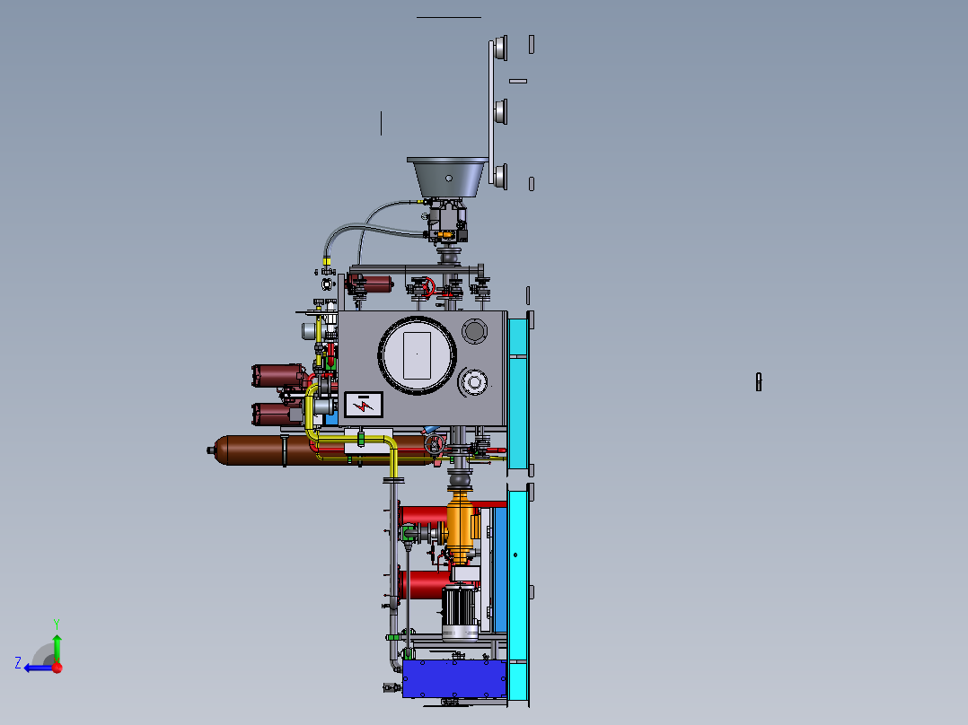Select the dark circular port on cabinet top-right
Image resolution: width=968 pixels, height=725 pixels.
coord(475,331)
